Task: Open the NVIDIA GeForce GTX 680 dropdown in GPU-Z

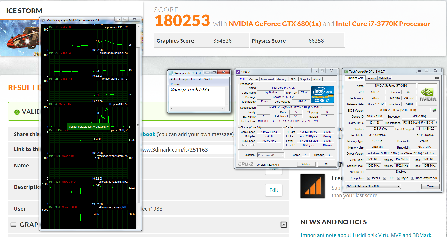Action: (373, 186)
